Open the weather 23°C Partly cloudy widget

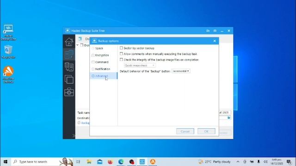[x=215, y=162]
